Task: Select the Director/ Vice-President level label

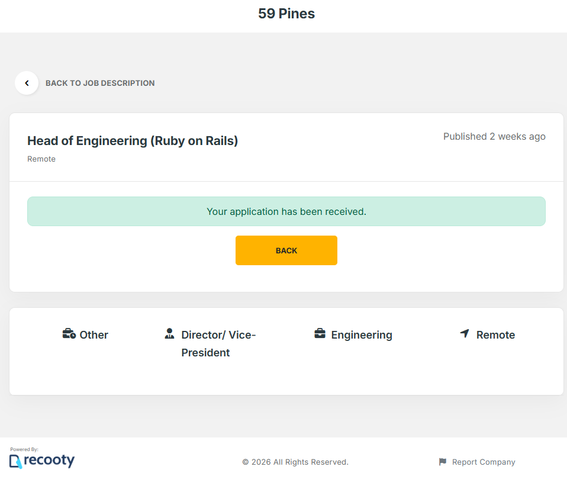Action: [x=218, y=343]
